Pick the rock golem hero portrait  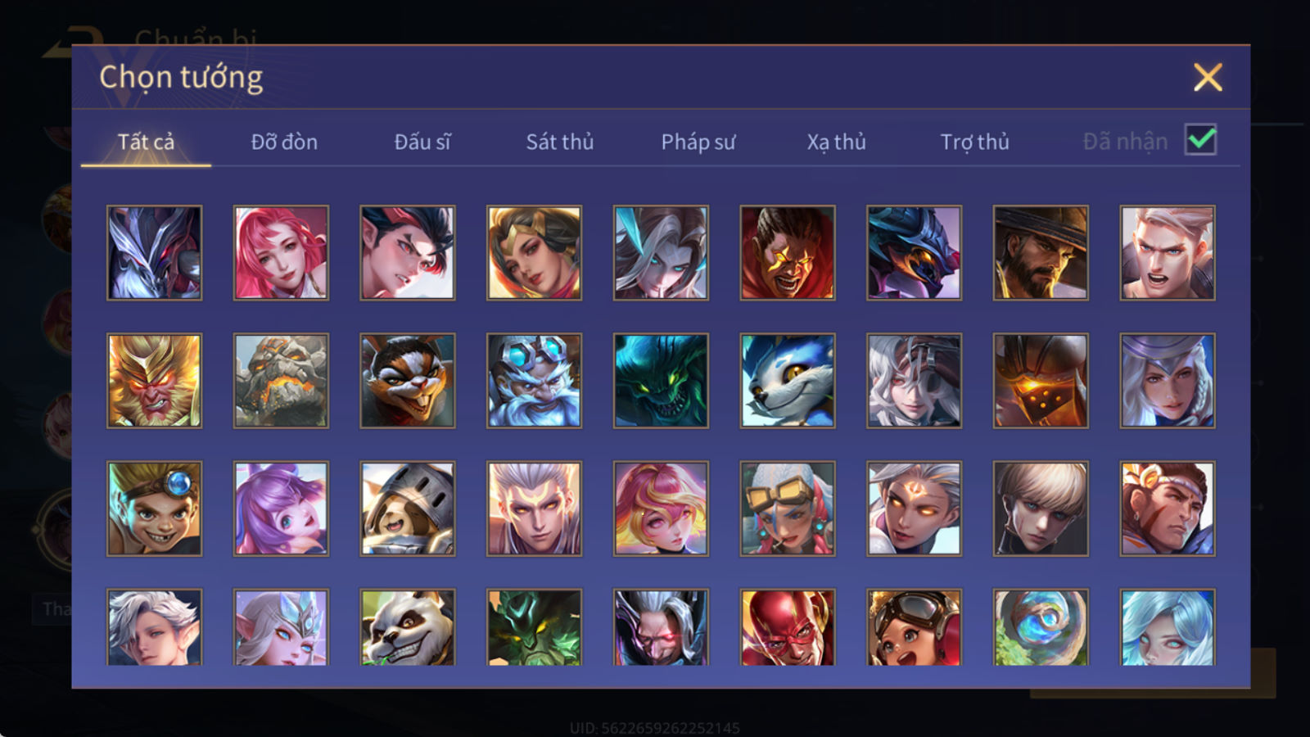[281, 380]
